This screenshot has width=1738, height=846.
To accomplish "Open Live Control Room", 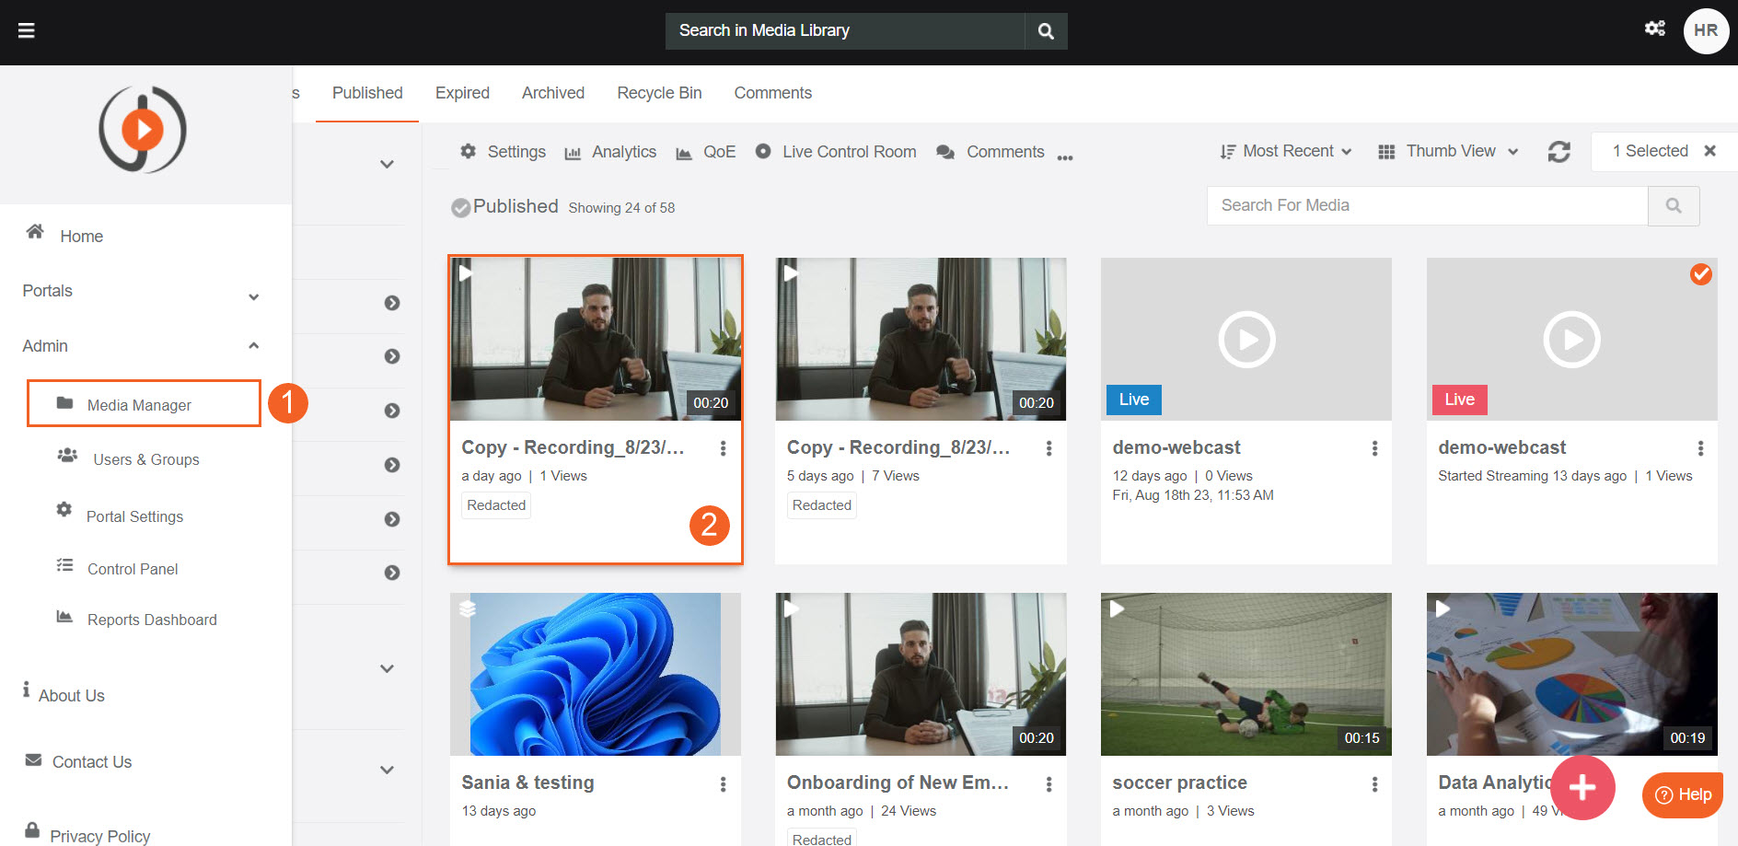I will click(836, 152).
